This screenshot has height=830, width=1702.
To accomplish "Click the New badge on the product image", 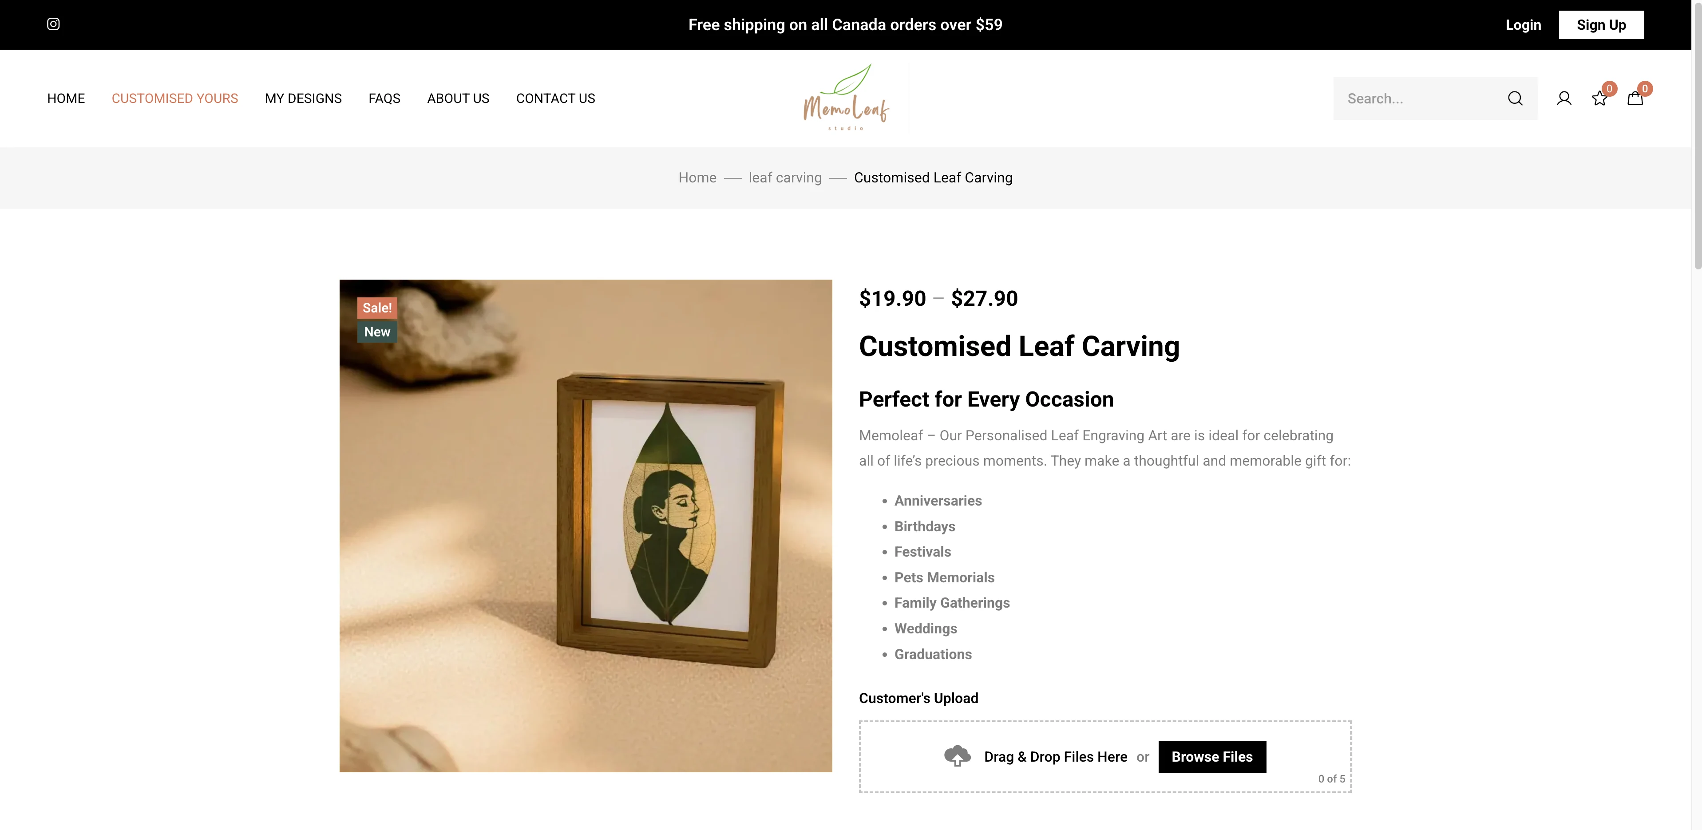I will pos(377,332).
